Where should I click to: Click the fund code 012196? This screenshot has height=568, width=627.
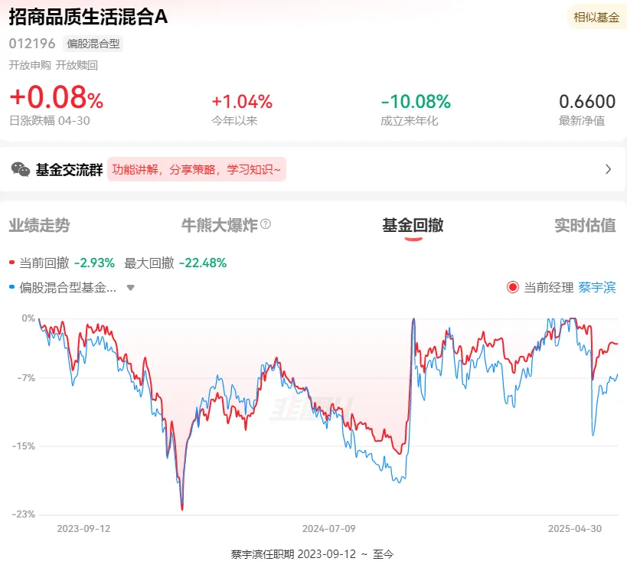[x=32, y=44]
